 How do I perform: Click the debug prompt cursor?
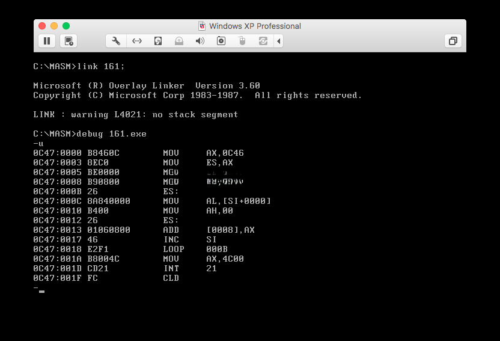42,291
